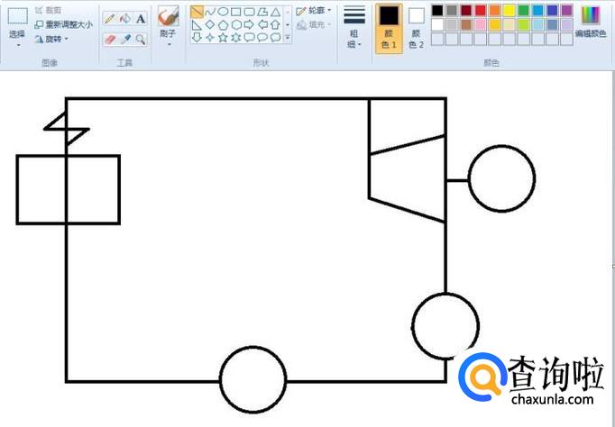
Task: Select the Eraser tool
Action: coord(109,39)
